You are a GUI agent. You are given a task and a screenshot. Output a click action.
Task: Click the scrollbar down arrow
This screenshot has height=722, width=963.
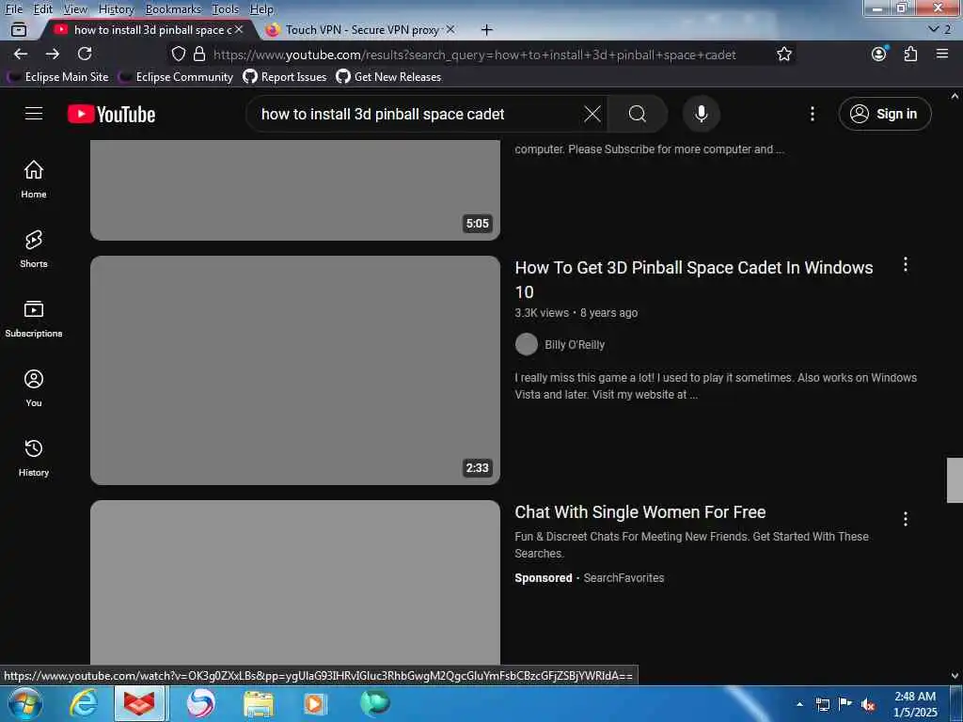tap(955, 675)
